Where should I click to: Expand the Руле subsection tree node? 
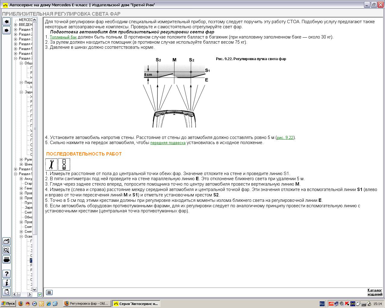(x=21, y=159)
